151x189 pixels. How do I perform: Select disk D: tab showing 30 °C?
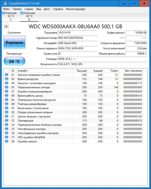[29, 16]
